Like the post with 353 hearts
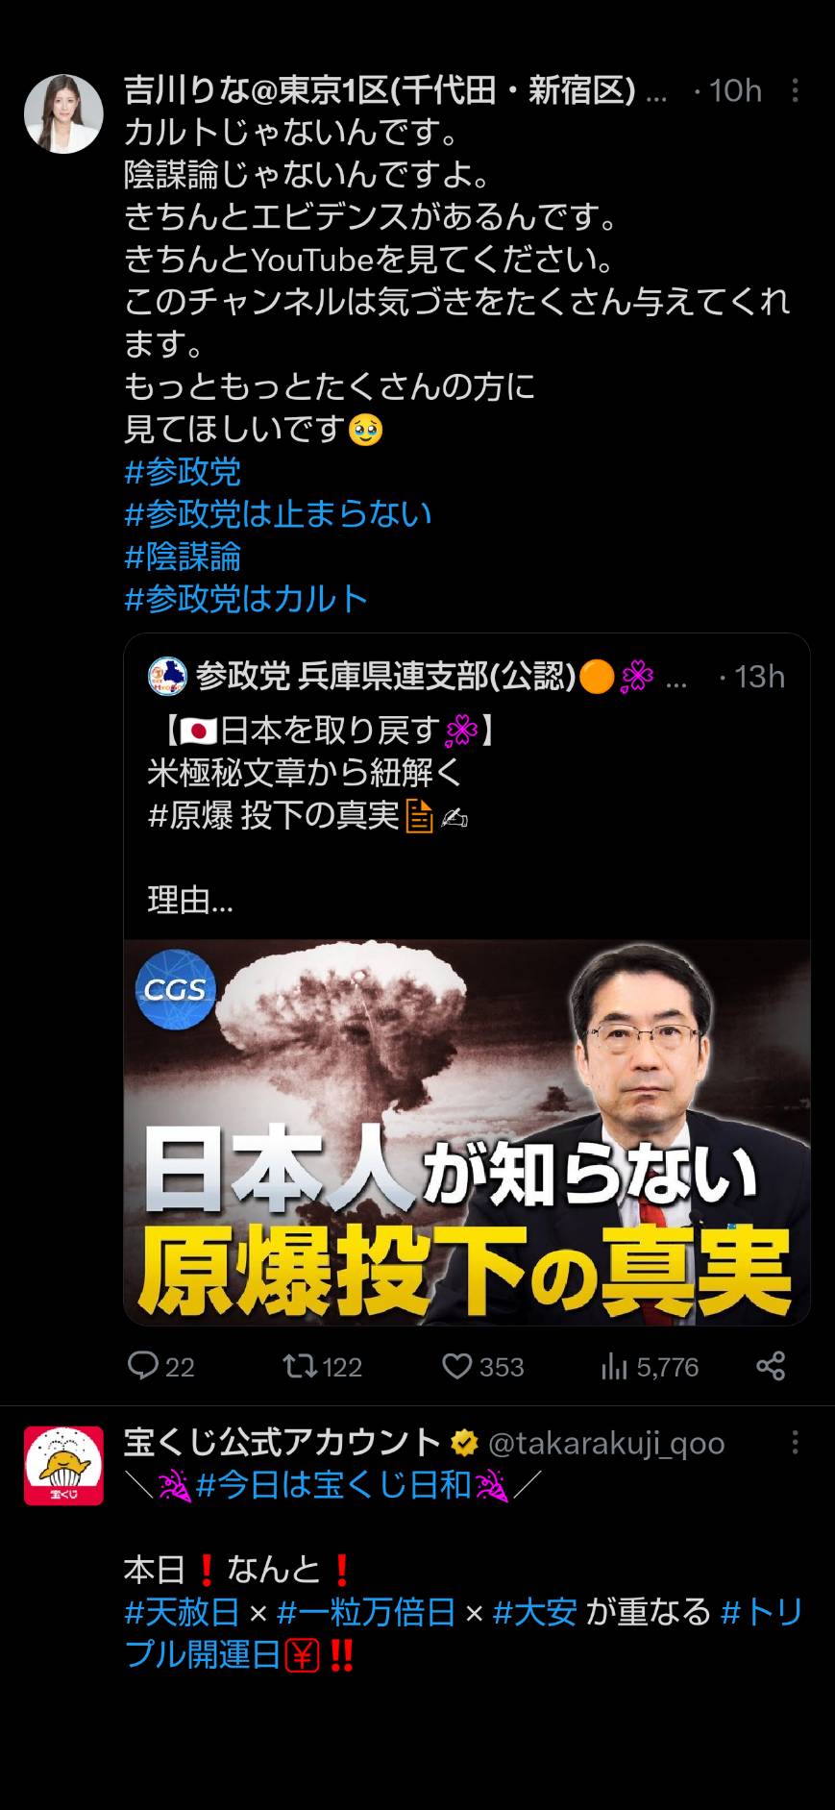Image resolution: width=835 pixels, height=1810 pixels. point(456,1366)
